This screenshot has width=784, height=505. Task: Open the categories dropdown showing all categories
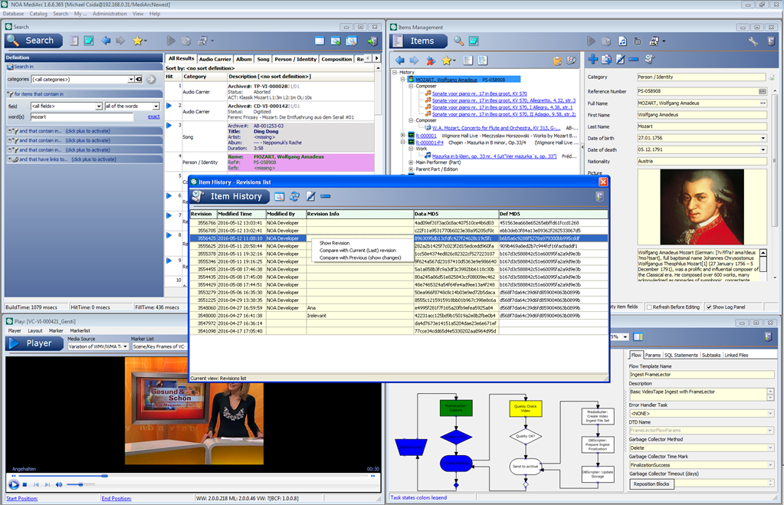pyautogui.click(x=130, y=79)
